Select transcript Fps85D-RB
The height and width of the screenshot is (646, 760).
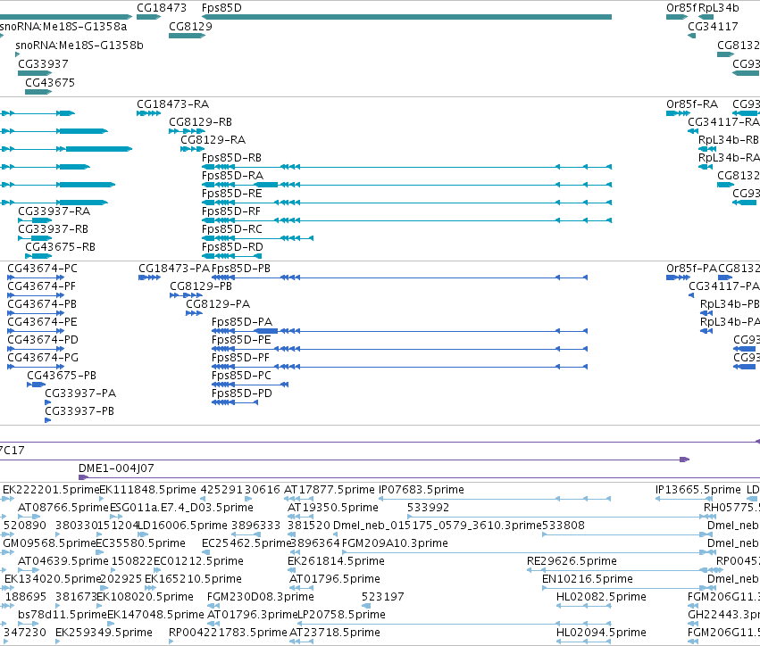[x=231, y=158]
